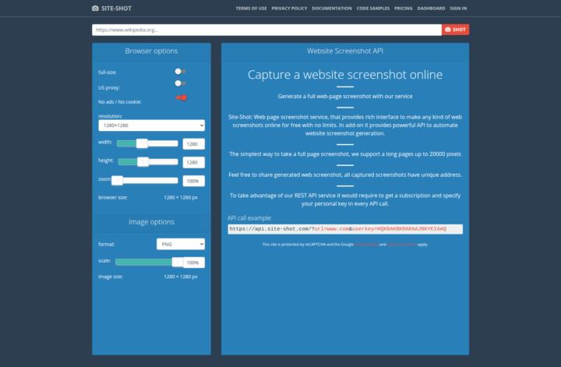Go to the Dashboard link

click(x=431, y=9)
